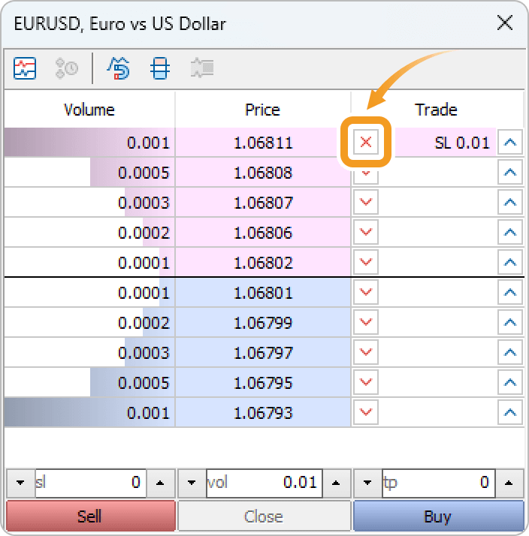The image size is (529, 536).
Task: Click the Trade column header
Action: click(437, 110)
